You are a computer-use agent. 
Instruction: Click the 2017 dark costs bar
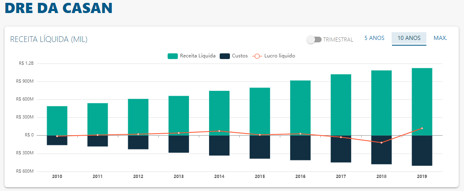[341, 149]
